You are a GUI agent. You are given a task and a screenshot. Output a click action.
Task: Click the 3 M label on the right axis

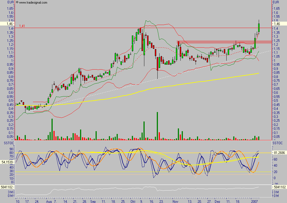pos(276,192)
